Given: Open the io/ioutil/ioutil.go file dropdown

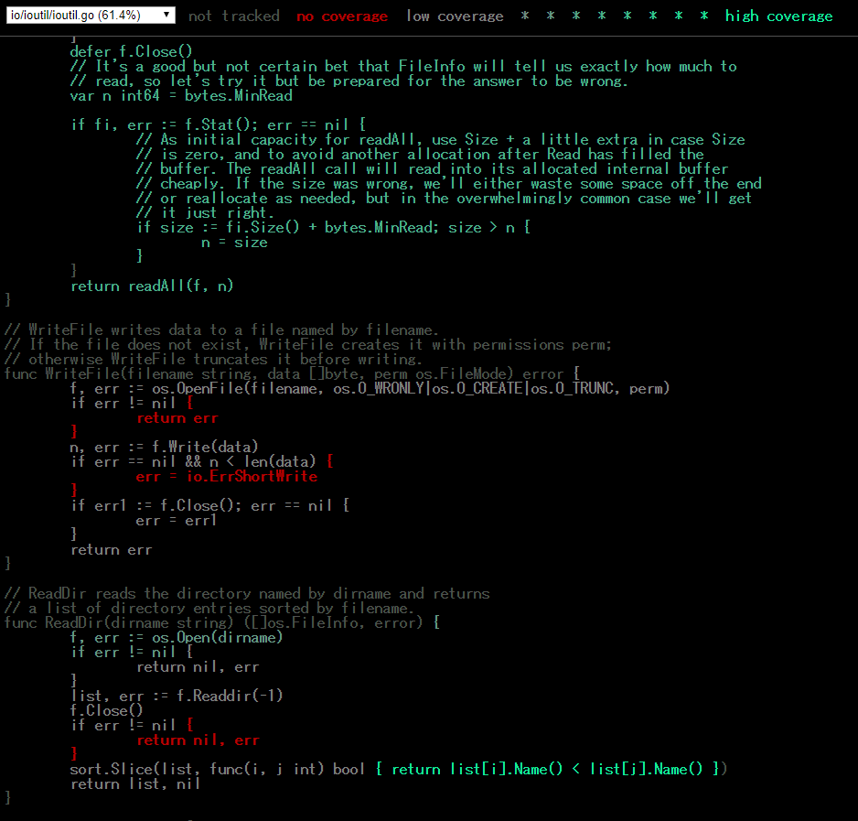Looking at the screenshot, I should (91, 16).
